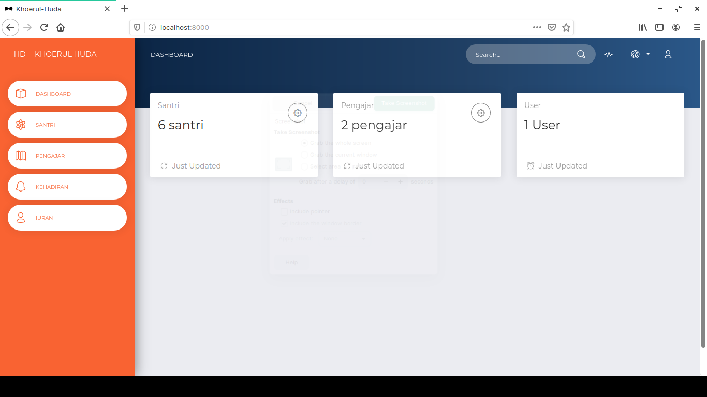Click 'Just Updated' on User card
The height and width of the screenshot is (397, 707).
[x=563, y=166]
